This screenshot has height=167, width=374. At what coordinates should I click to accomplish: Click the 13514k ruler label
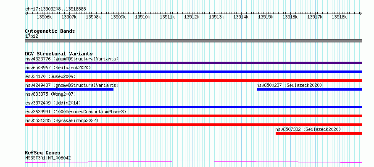[241, 17]
